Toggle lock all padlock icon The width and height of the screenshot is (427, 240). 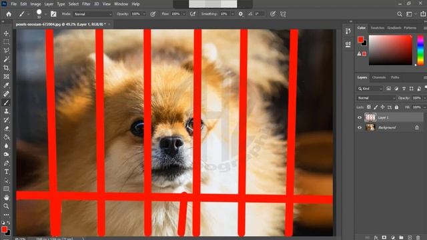coord(396,107)
